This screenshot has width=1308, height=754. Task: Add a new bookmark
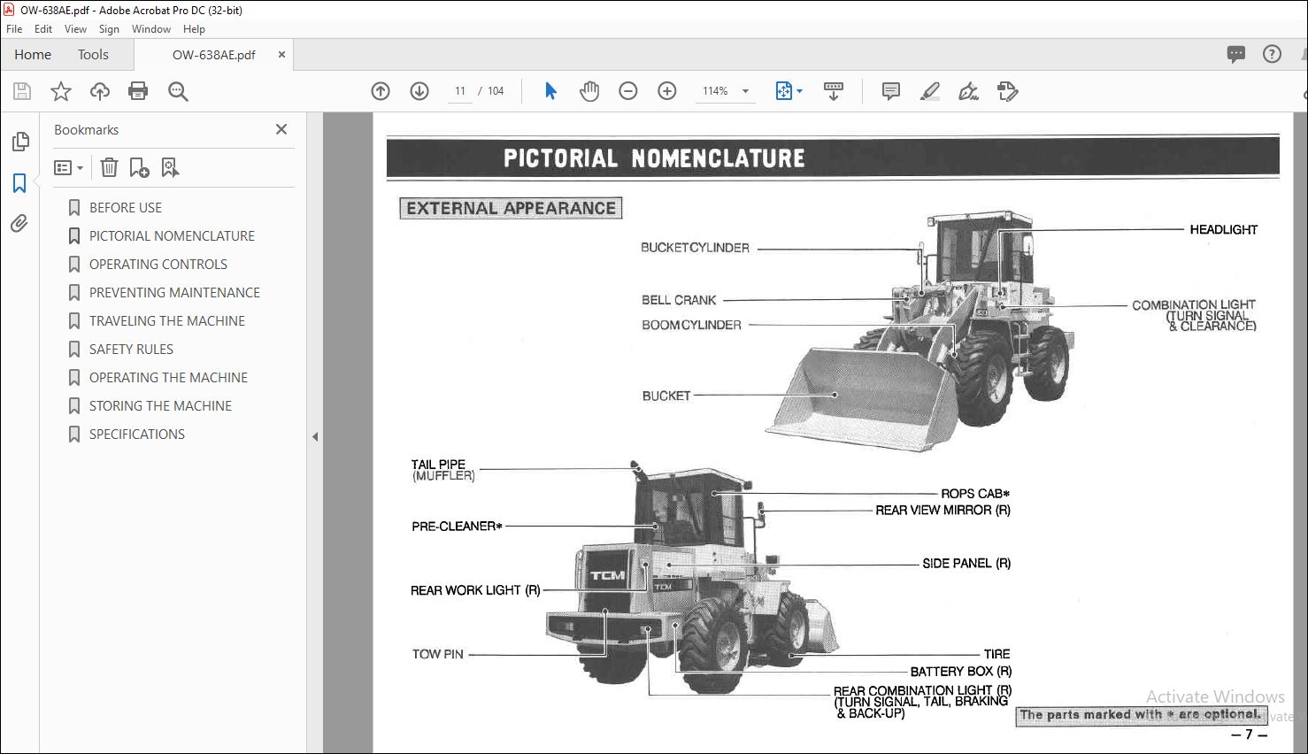click(x=139, y=167)
